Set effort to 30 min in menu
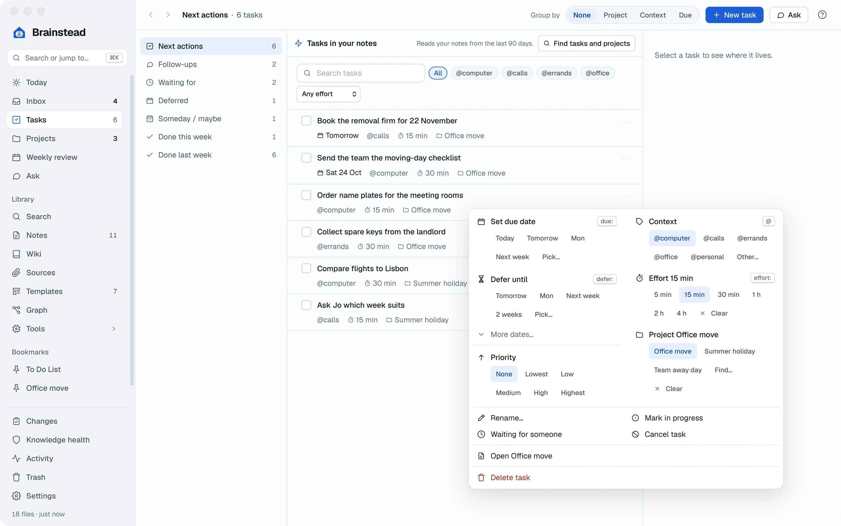Image resolution: width=841 pixels, height=526 pixels. tap(728, 295)
